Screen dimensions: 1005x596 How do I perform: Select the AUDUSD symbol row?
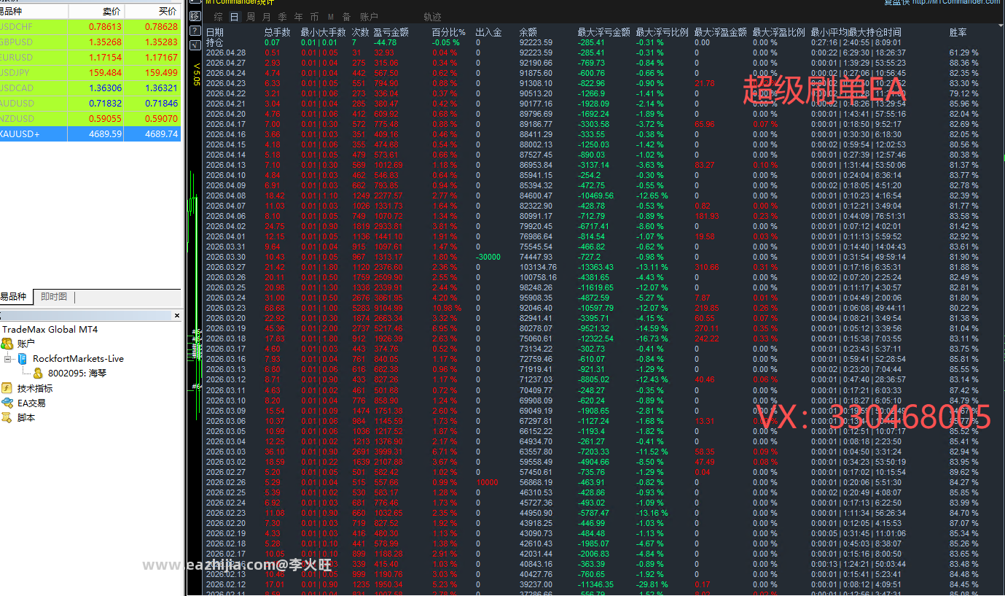point(90,103)
